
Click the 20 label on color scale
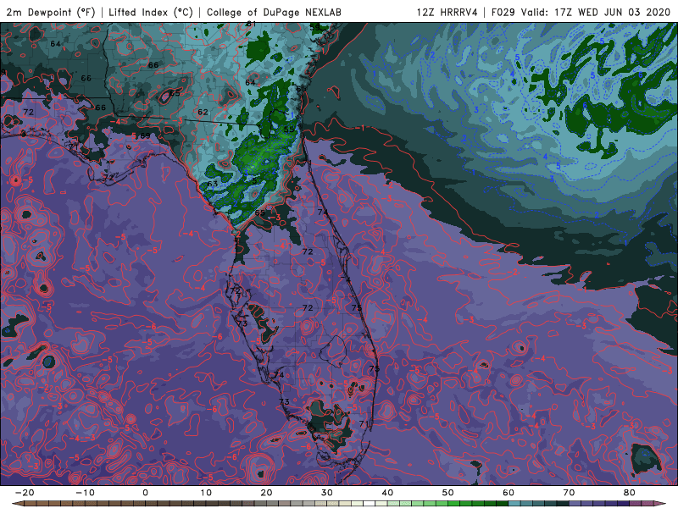coord(266,493)
